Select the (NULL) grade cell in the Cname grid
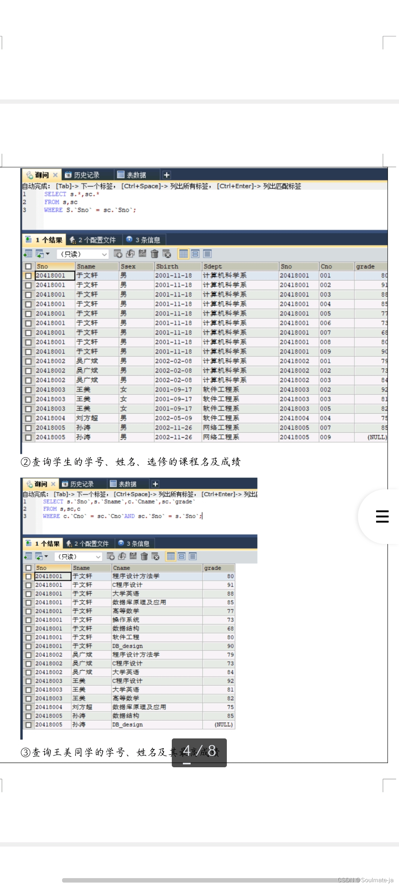The height and width of the screenshot is (887, 399). pos(219,725)
